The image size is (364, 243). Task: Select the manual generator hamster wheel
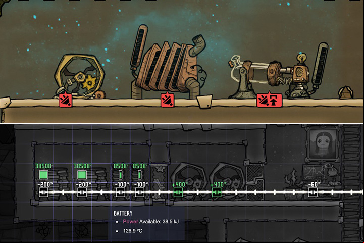79,77
